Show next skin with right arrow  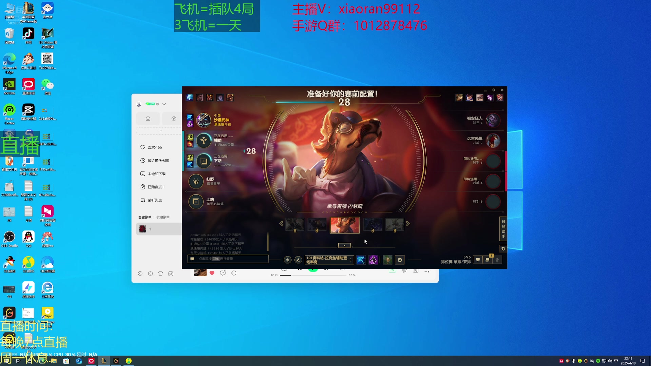(408, 224)
